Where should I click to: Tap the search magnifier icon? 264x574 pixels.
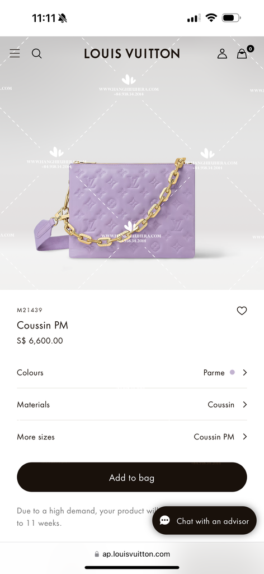pyautogui.click(x=36, y=53)
